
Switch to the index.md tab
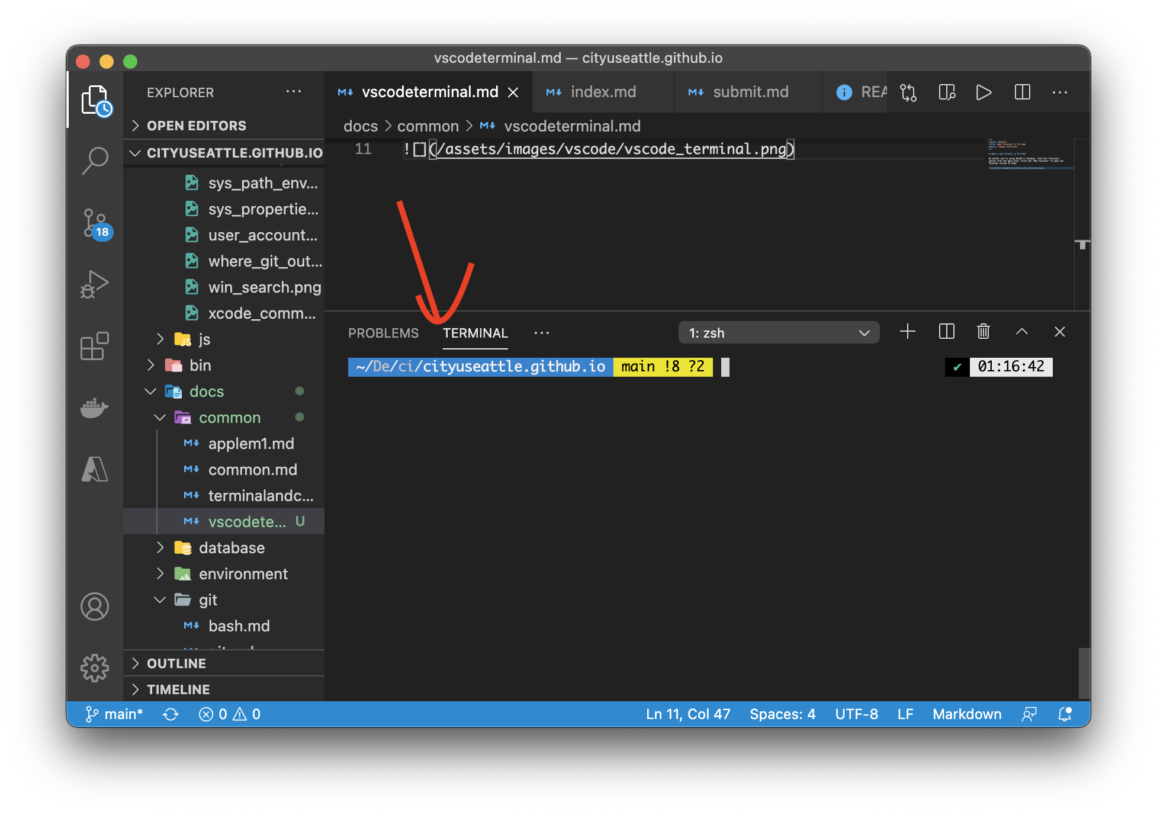(603, 92)
